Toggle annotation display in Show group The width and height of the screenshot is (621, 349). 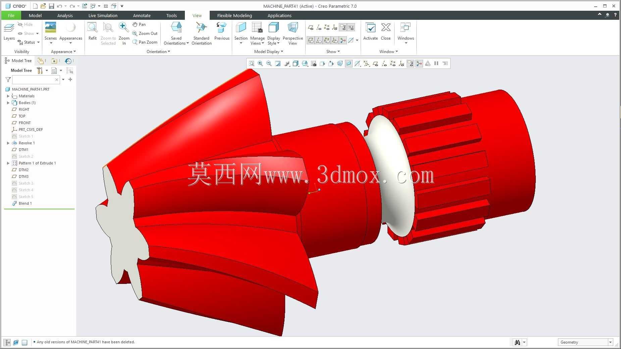click(x=343, y=28)
